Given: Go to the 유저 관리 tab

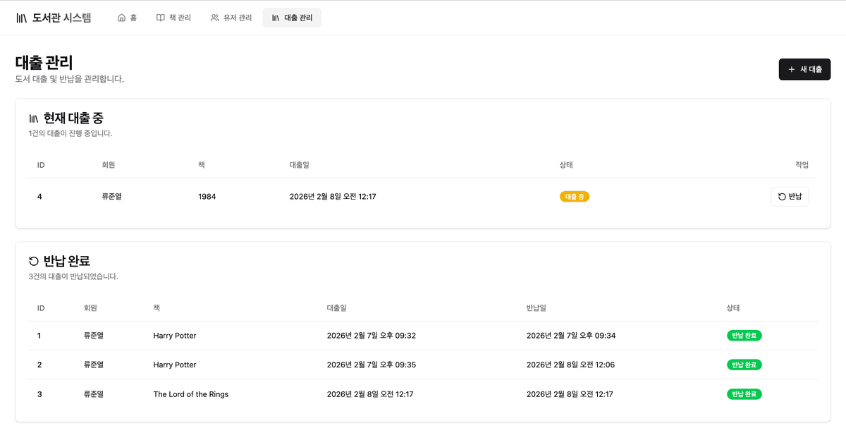Looking at the screenshot, I should pyautogui.click(x=231, y=18).
